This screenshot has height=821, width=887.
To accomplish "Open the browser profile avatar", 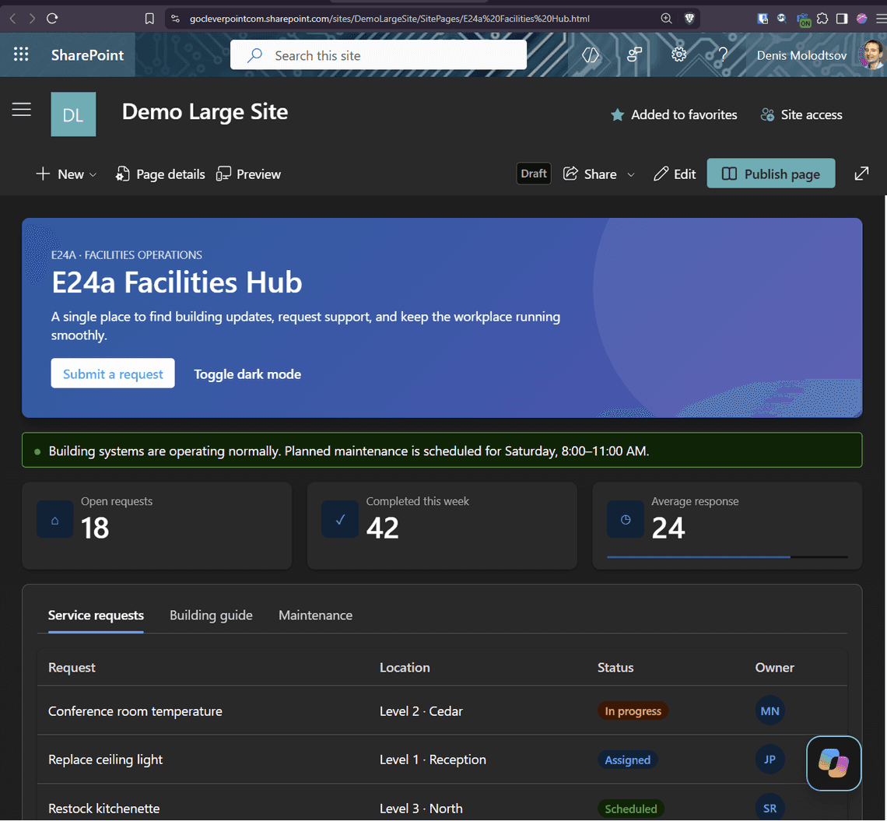I will tap(861, 19).
